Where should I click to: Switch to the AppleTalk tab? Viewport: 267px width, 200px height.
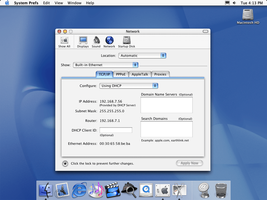tap(140, 74)
